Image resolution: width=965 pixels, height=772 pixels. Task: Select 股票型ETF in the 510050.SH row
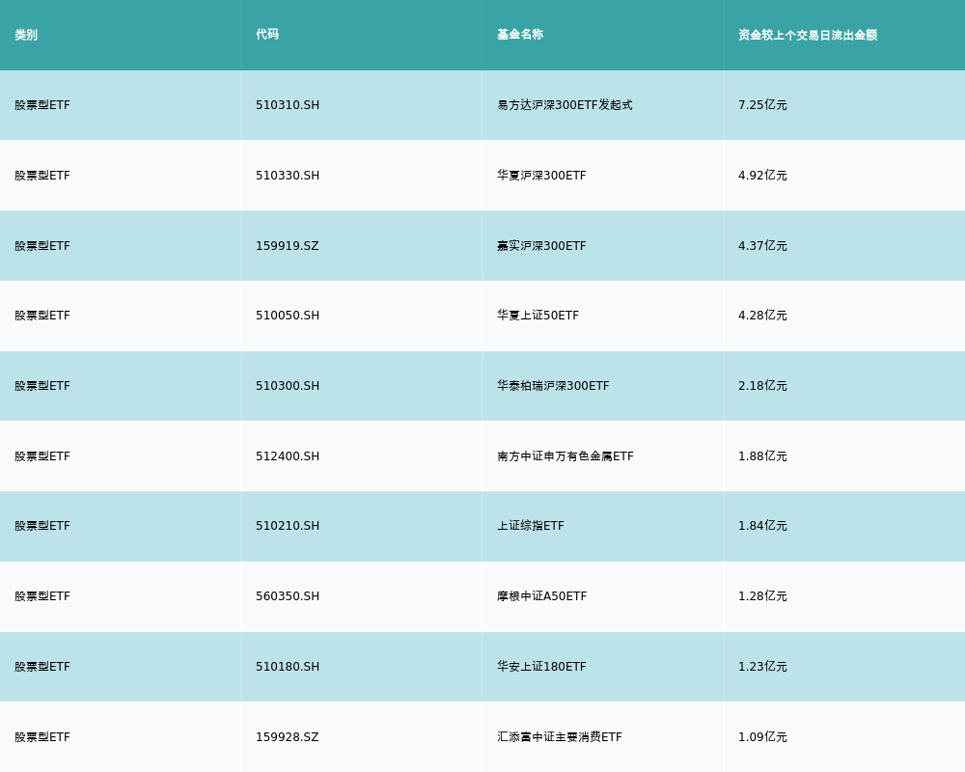point(42,316)
